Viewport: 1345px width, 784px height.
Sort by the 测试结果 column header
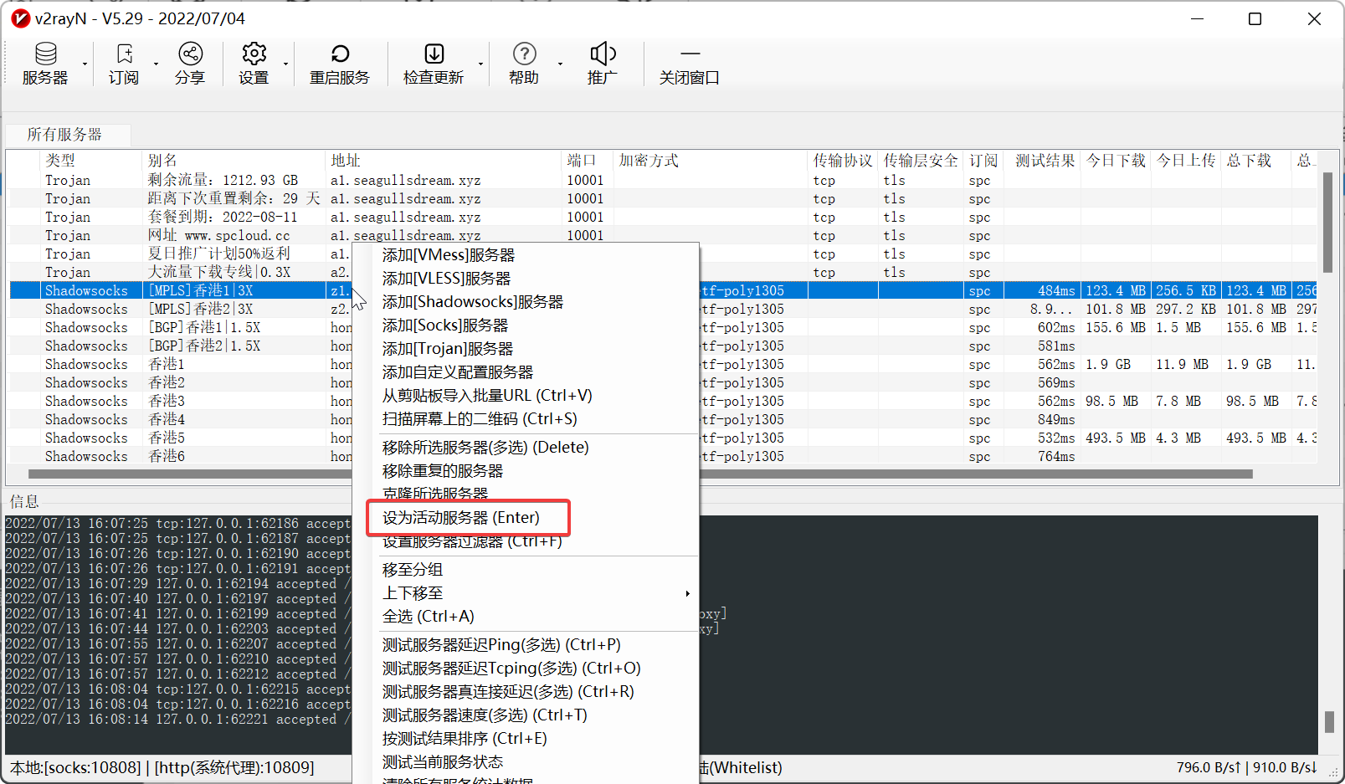pyautogui.click(x=1044, y=161)
